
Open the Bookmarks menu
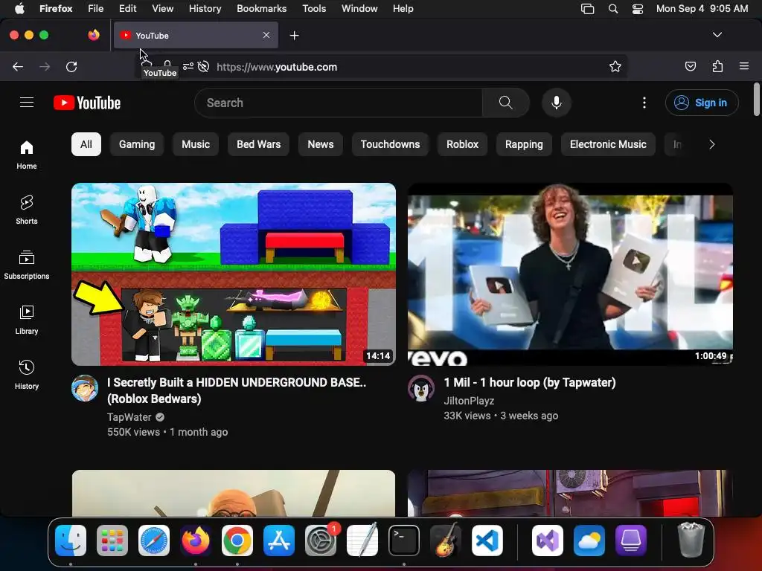pos(261,8)
